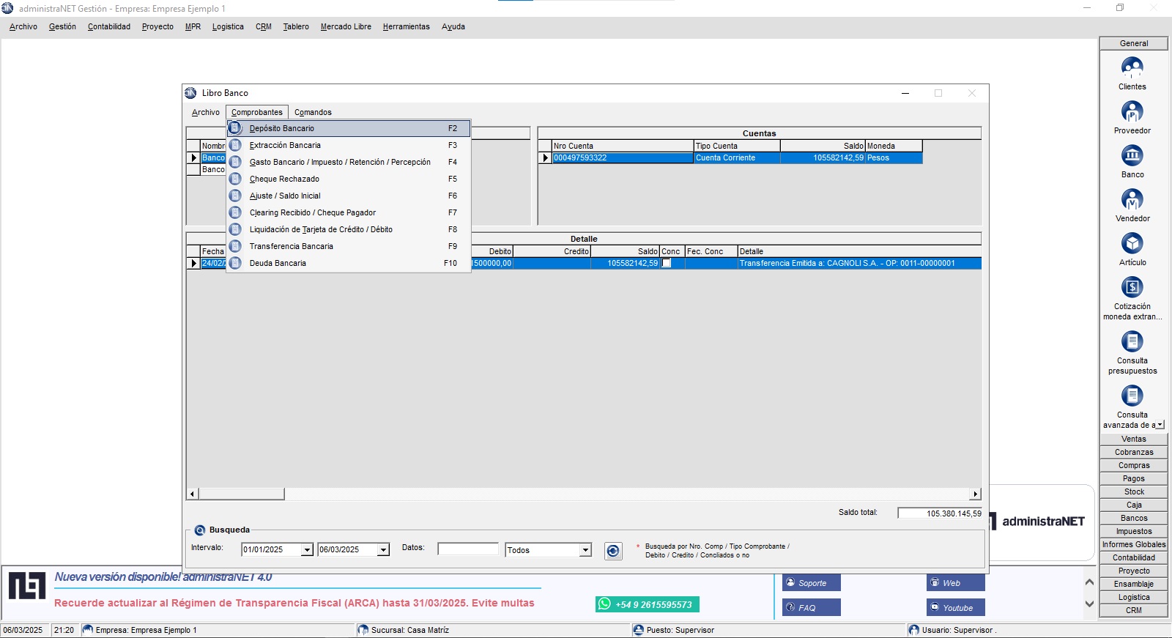Expand the end date dropdown 06/03/2025
Screen dimensions: 1172x638
pos(383,550)
